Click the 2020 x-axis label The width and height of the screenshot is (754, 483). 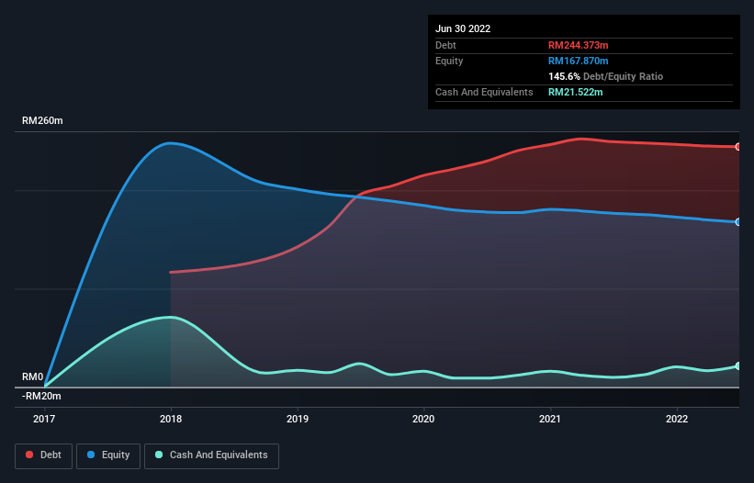423,419
